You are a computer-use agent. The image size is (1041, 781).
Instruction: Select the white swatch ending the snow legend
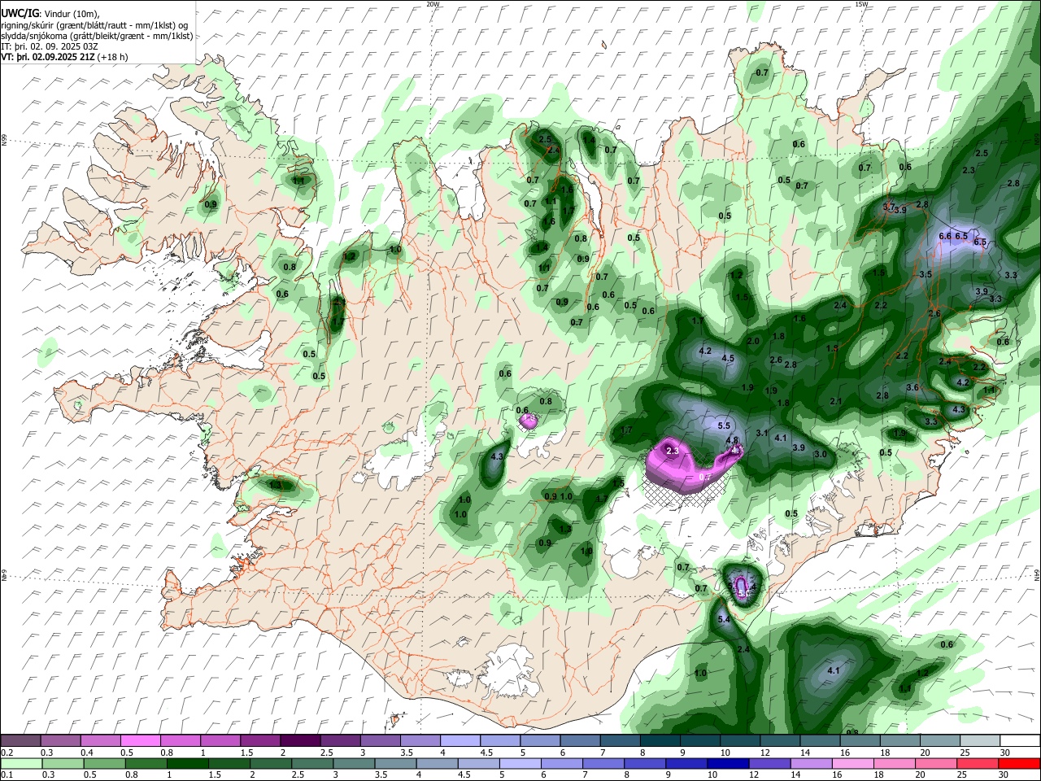pos(1020,740)
